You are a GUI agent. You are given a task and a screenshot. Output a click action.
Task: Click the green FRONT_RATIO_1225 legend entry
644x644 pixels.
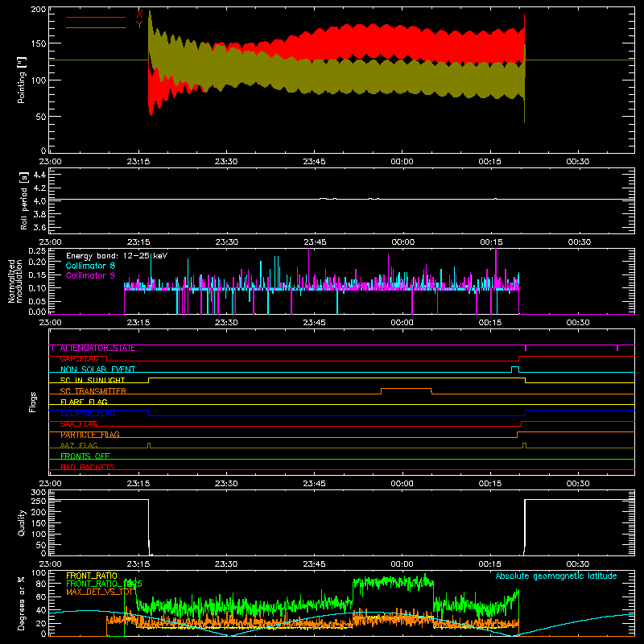tap(104, 584)
